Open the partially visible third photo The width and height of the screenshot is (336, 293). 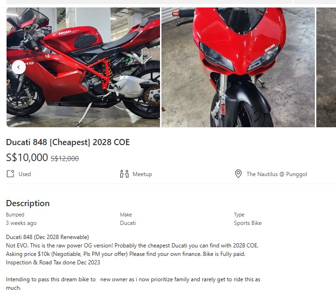click(326, 67)
